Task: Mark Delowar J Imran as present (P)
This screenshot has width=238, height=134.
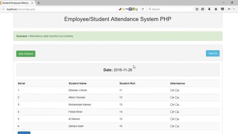Action: pyautogui.click(x=171, y=90)
